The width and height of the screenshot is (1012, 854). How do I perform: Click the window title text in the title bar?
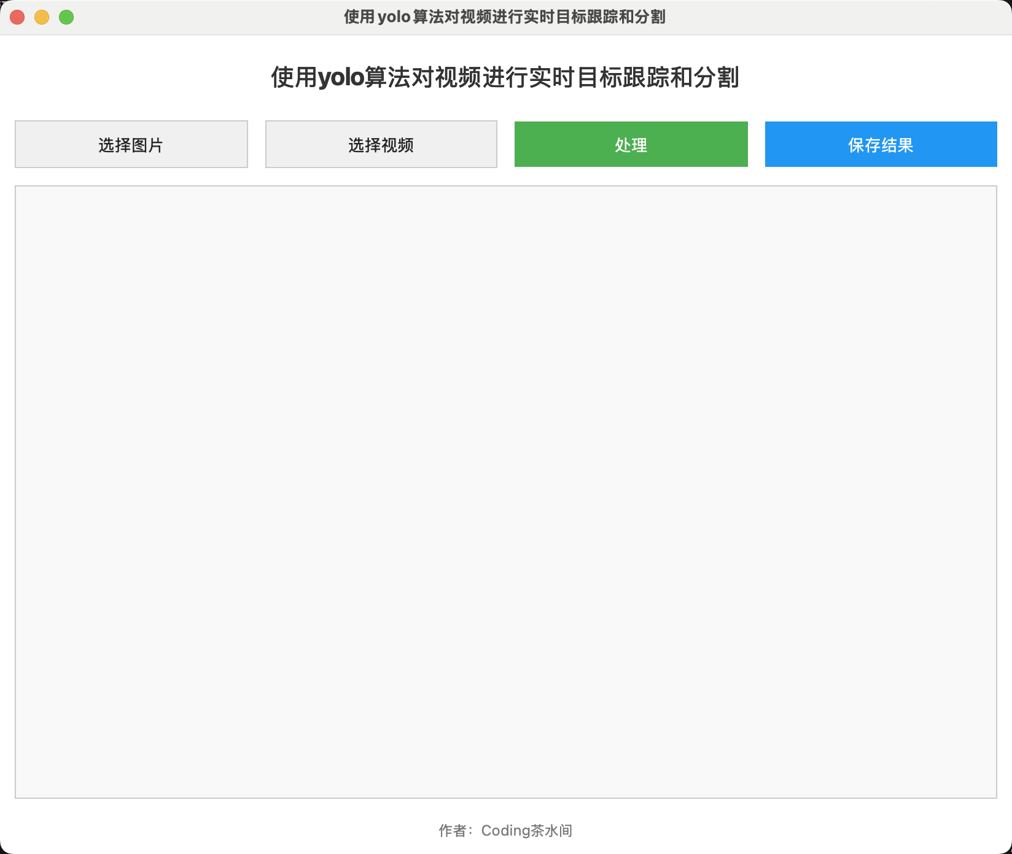point(505,17)
